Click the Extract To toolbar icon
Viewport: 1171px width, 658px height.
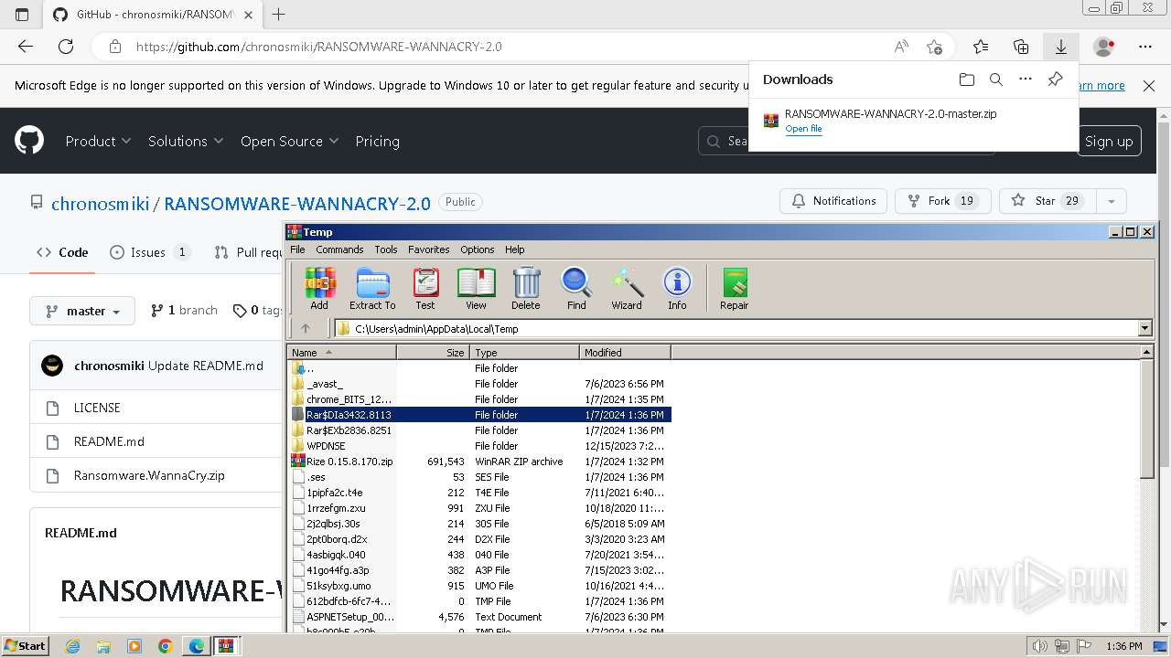(372, 288)
